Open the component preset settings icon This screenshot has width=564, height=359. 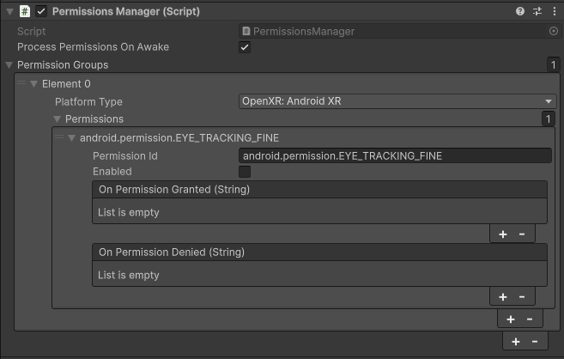click(x=537, y=11)
